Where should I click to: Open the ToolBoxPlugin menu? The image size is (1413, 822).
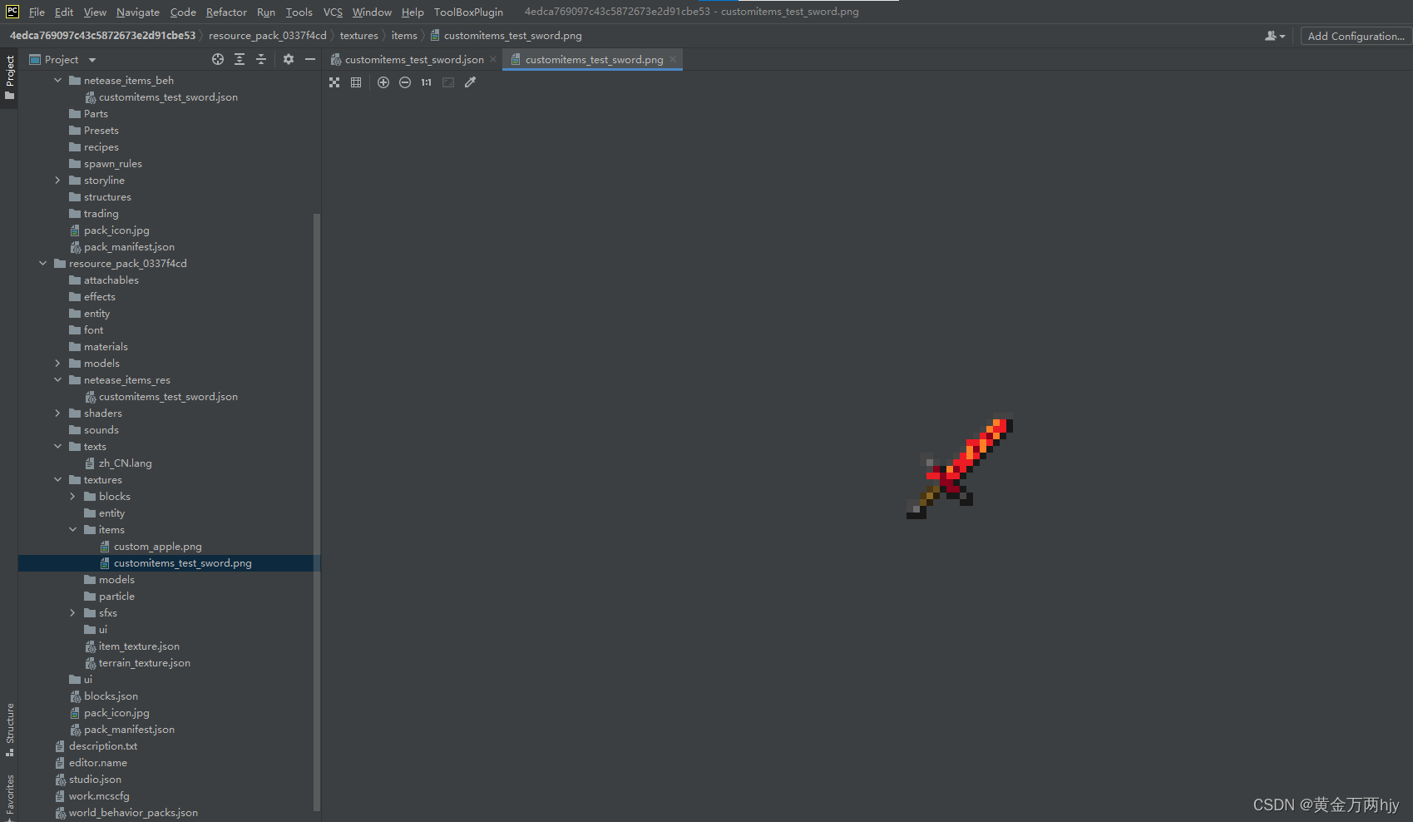pos(468,12)
